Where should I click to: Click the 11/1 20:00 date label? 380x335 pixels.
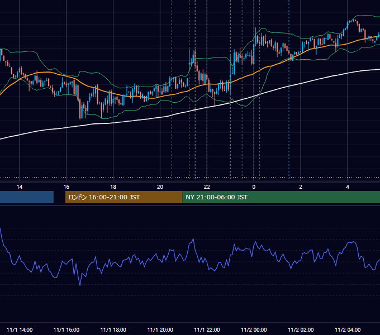[x=160, y=329]
